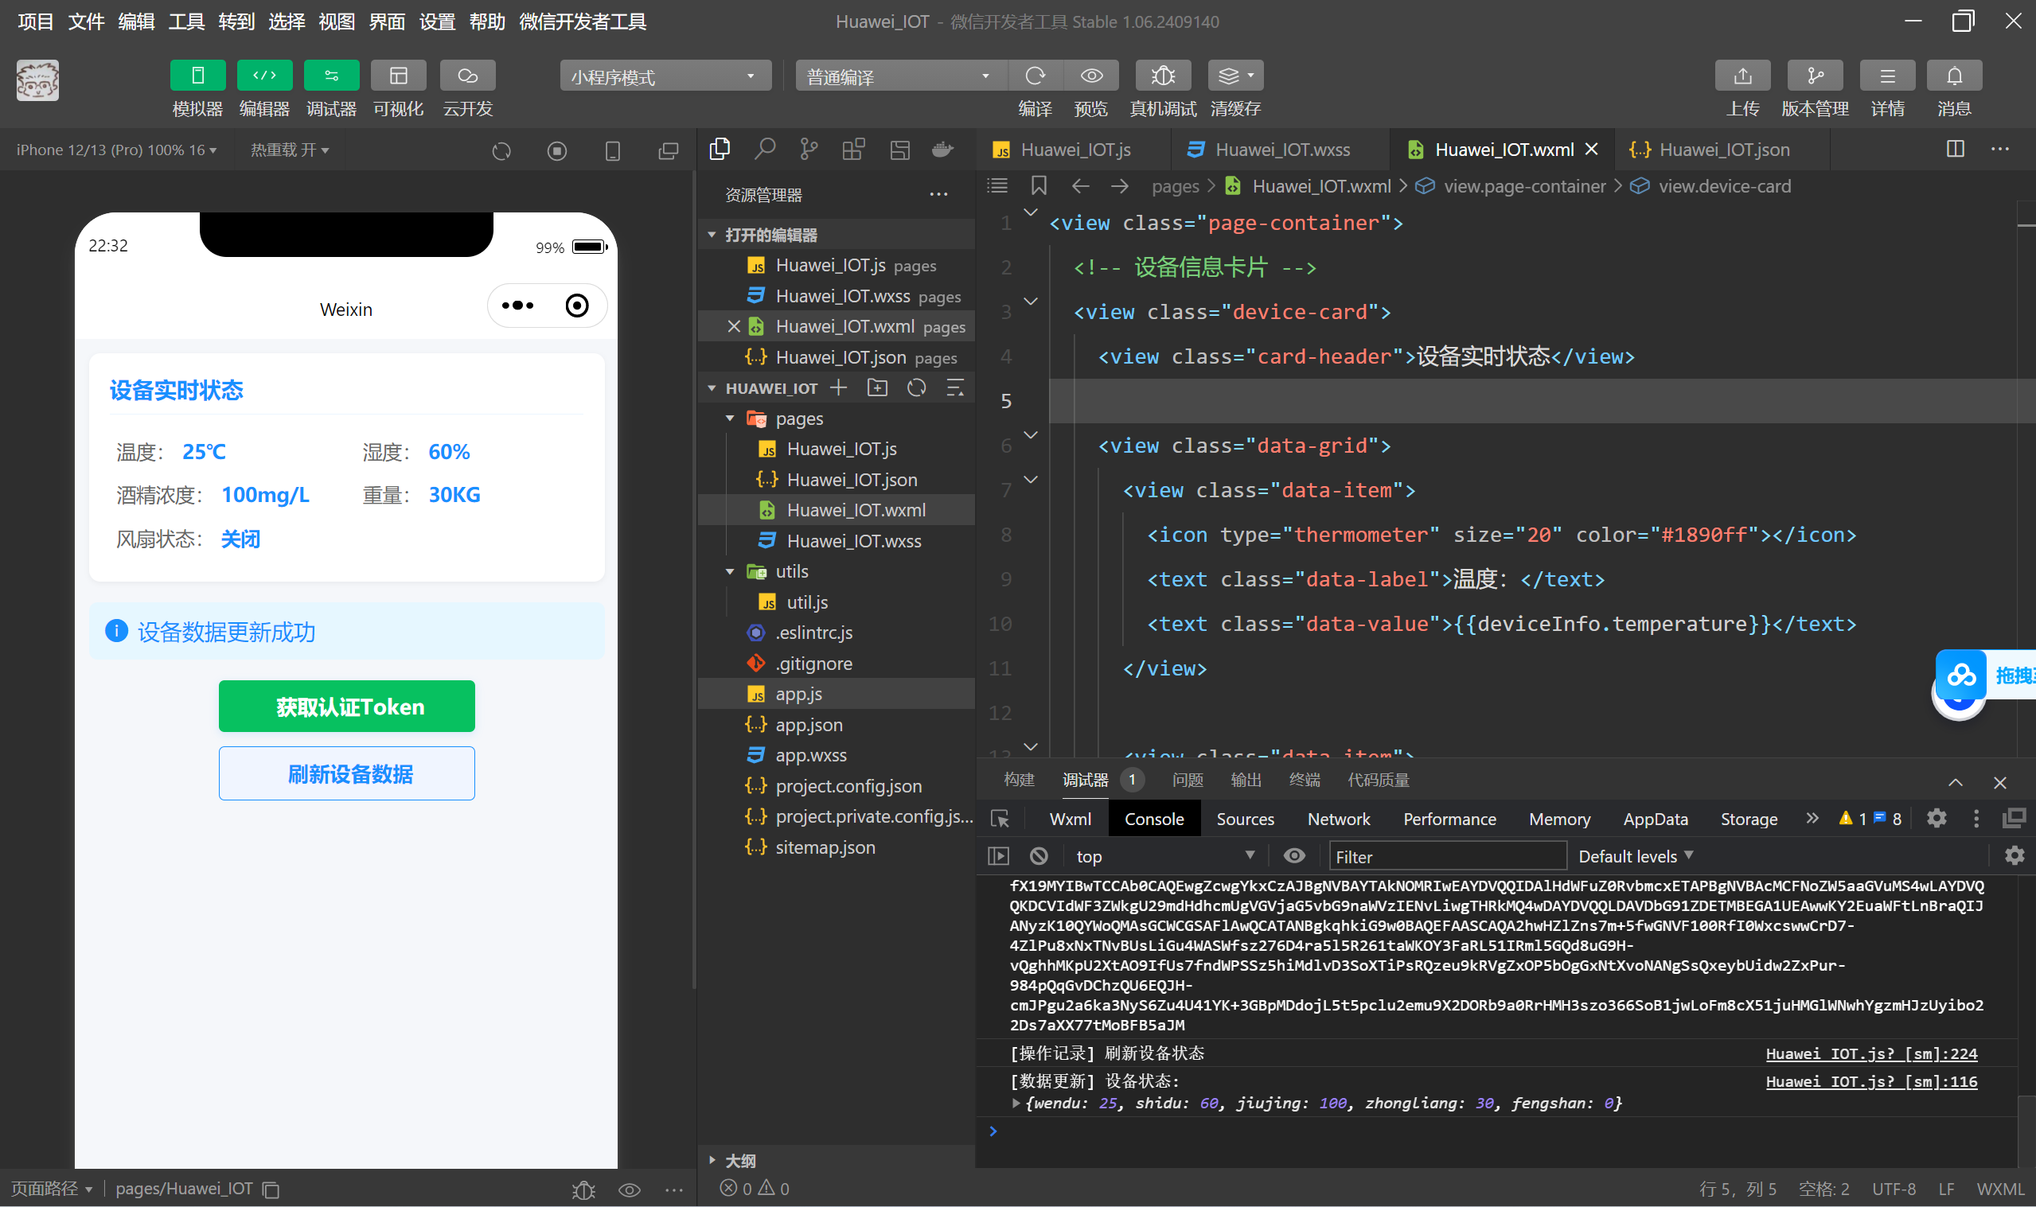This screenshot has height=1207, width=2036.
Task: Open the 版本管理 version control icon
Action: tap(1814, 76)
